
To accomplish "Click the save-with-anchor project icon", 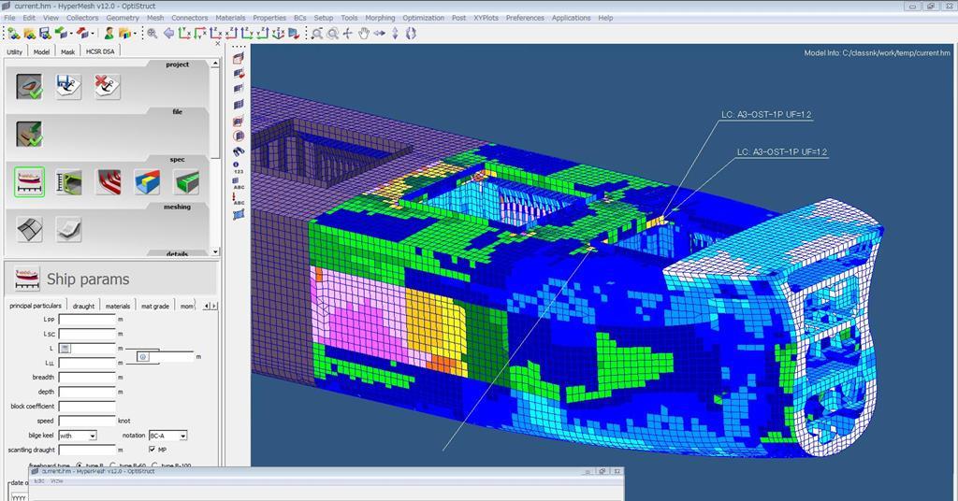I will pos(67,86).
